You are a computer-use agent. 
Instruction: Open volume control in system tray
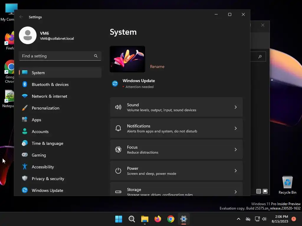[x=264, y=219]
